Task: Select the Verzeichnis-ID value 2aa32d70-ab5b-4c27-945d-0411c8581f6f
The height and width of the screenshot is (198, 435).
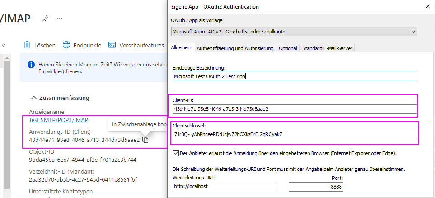Action: click(x=83, y=179)
